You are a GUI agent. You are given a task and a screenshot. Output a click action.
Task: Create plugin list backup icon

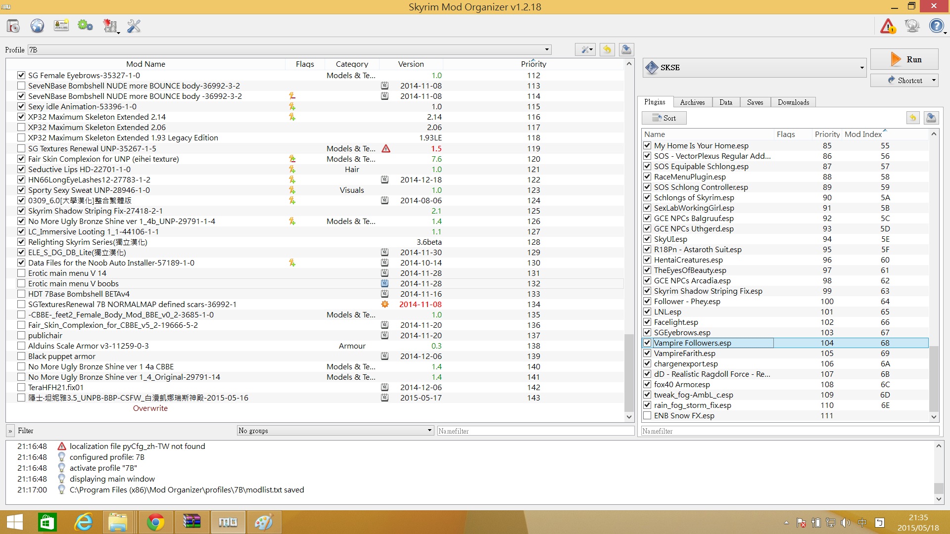[931, 118]
